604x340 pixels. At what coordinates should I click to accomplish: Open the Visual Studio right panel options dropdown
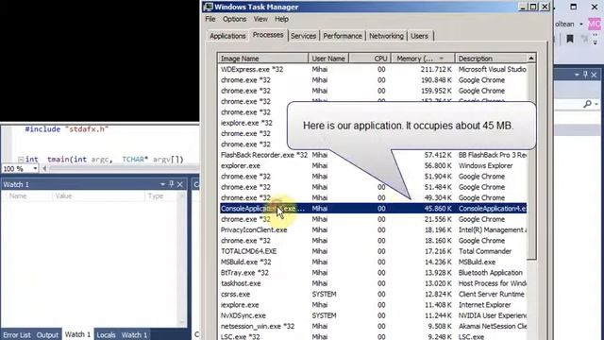pos(577,75)
